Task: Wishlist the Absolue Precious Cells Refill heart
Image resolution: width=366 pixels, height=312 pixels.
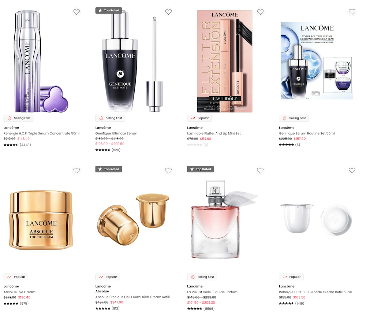Action: point(168,171)
